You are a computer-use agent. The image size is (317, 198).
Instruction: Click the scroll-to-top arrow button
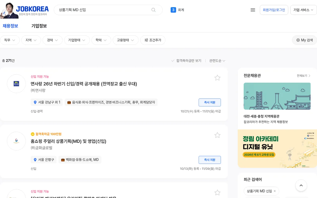click(x=301, y=185)
